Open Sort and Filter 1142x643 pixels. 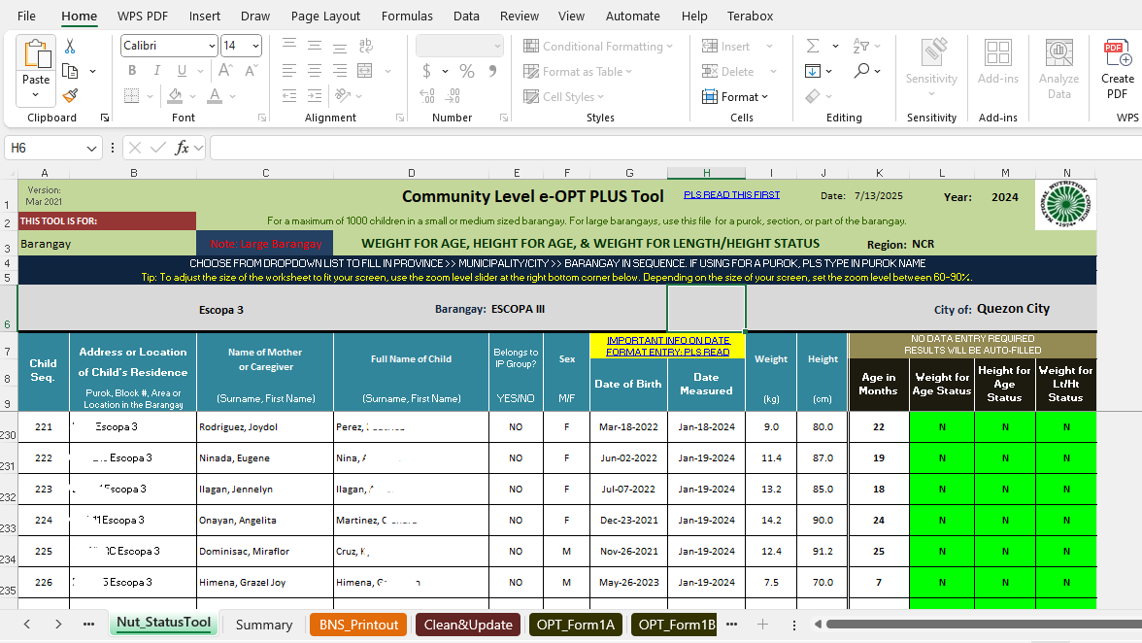(860, 46)
